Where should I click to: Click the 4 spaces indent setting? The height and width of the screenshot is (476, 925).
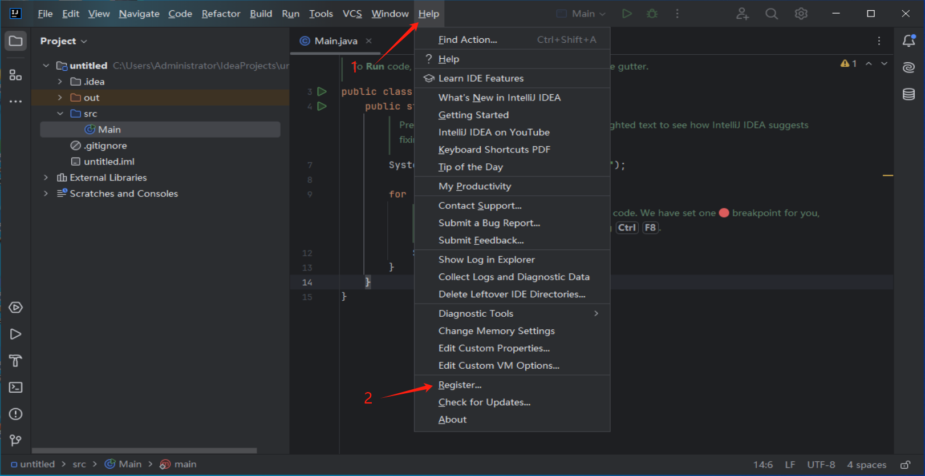(x=867, y=465)
